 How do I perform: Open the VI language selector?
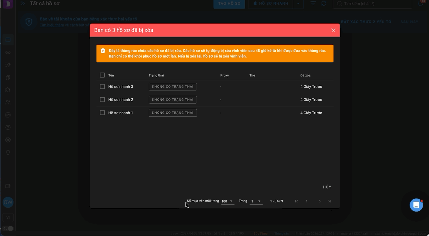8,217
